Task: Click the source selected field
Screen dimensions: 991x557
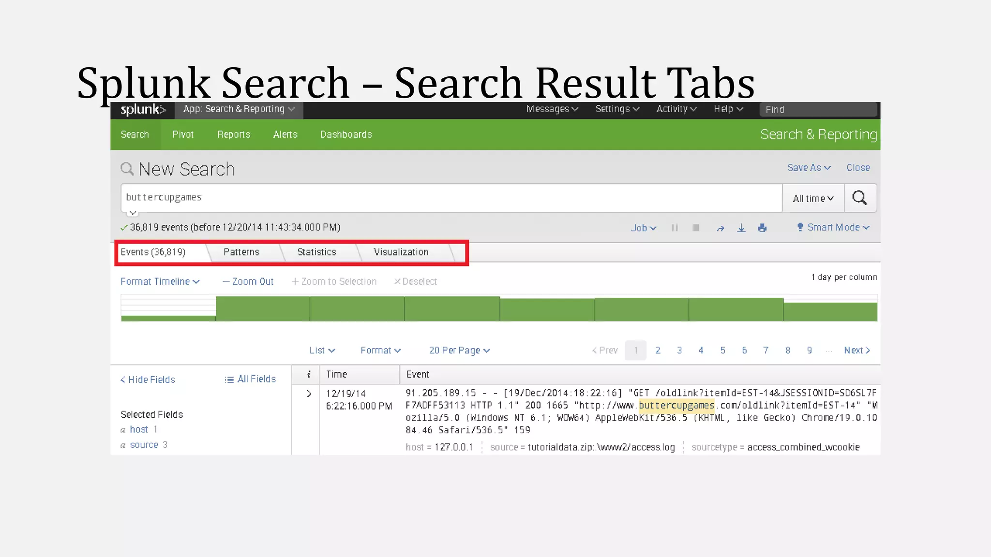Action: tap(144, 445)
